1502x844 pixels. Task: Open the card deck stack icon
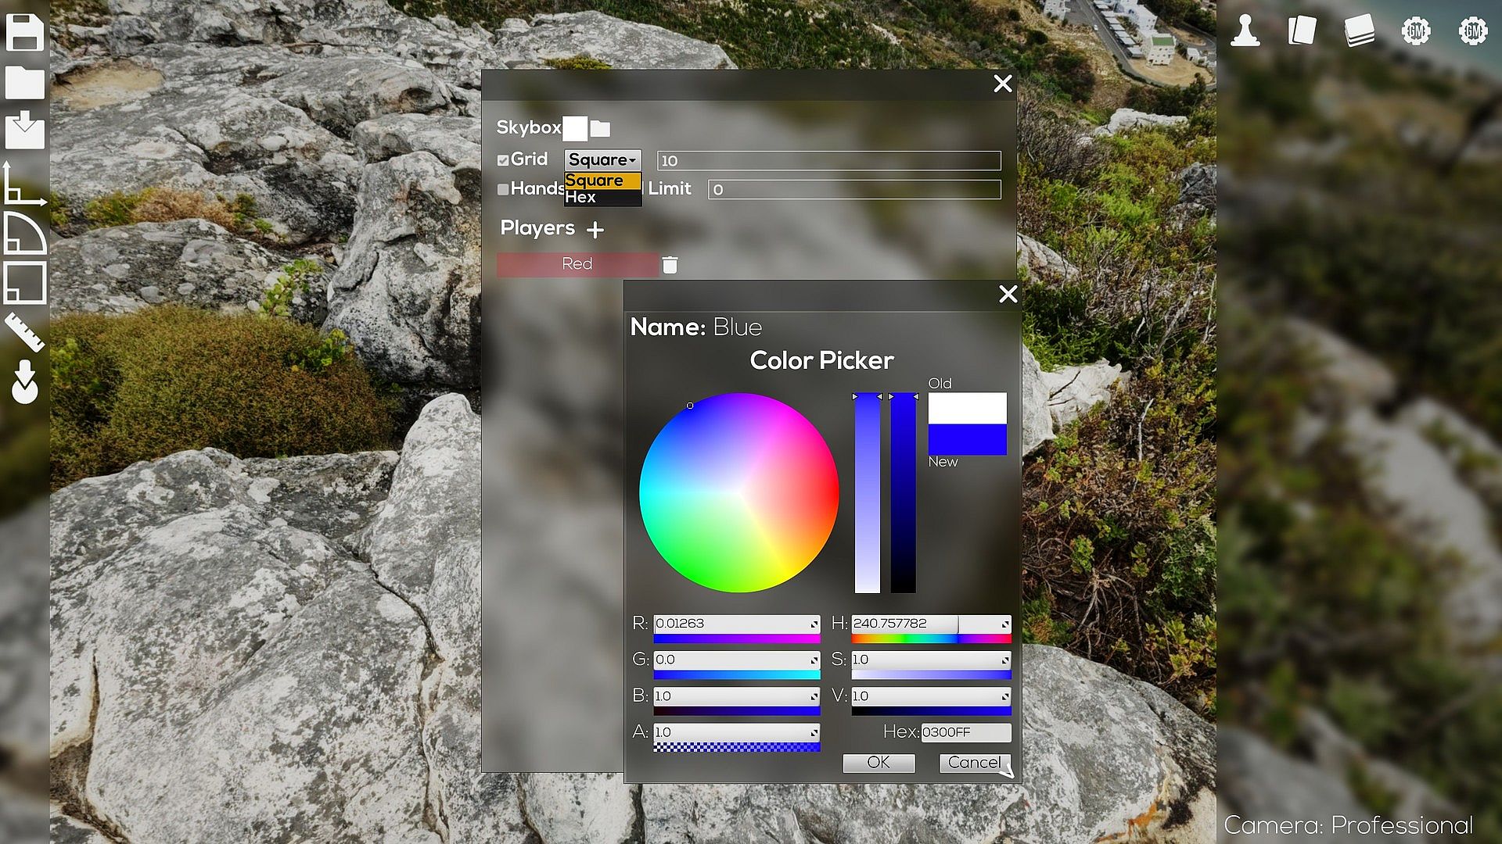[1359, 31]
